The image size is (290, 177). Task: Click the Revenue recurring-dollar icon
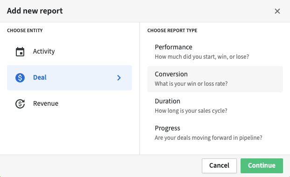pyautogui.click(x=20, y=104)
